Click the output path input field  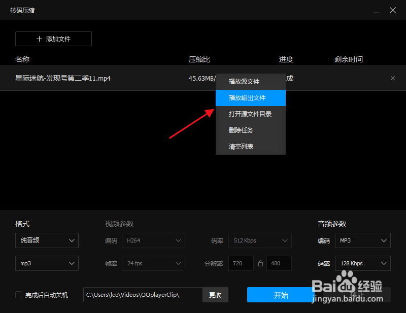[142, 295]
